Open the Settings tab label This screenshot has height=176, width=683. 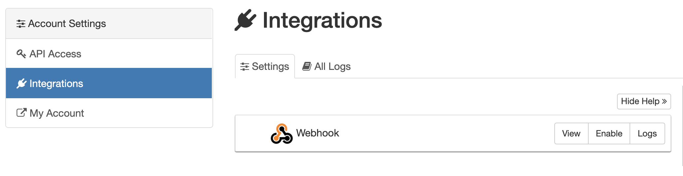coord(270,67)
